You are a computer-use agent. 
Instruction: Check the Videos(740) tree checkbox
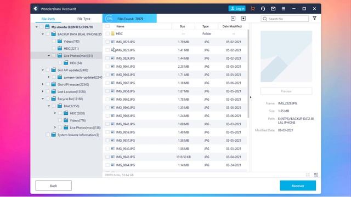point(54,42)
